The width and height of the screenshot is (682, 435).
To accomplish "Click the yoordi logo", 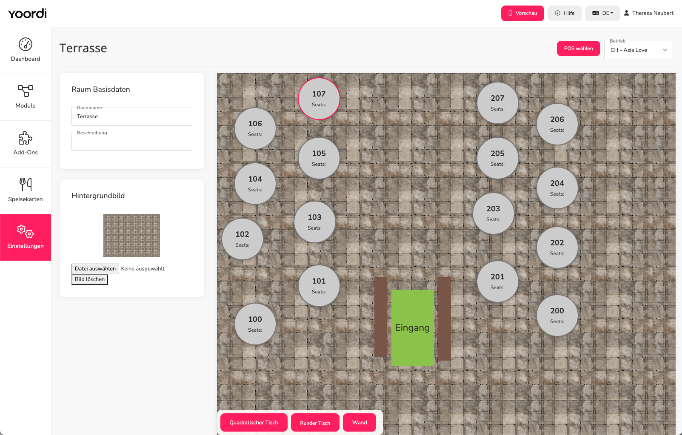I will click(x=28, y=14).
